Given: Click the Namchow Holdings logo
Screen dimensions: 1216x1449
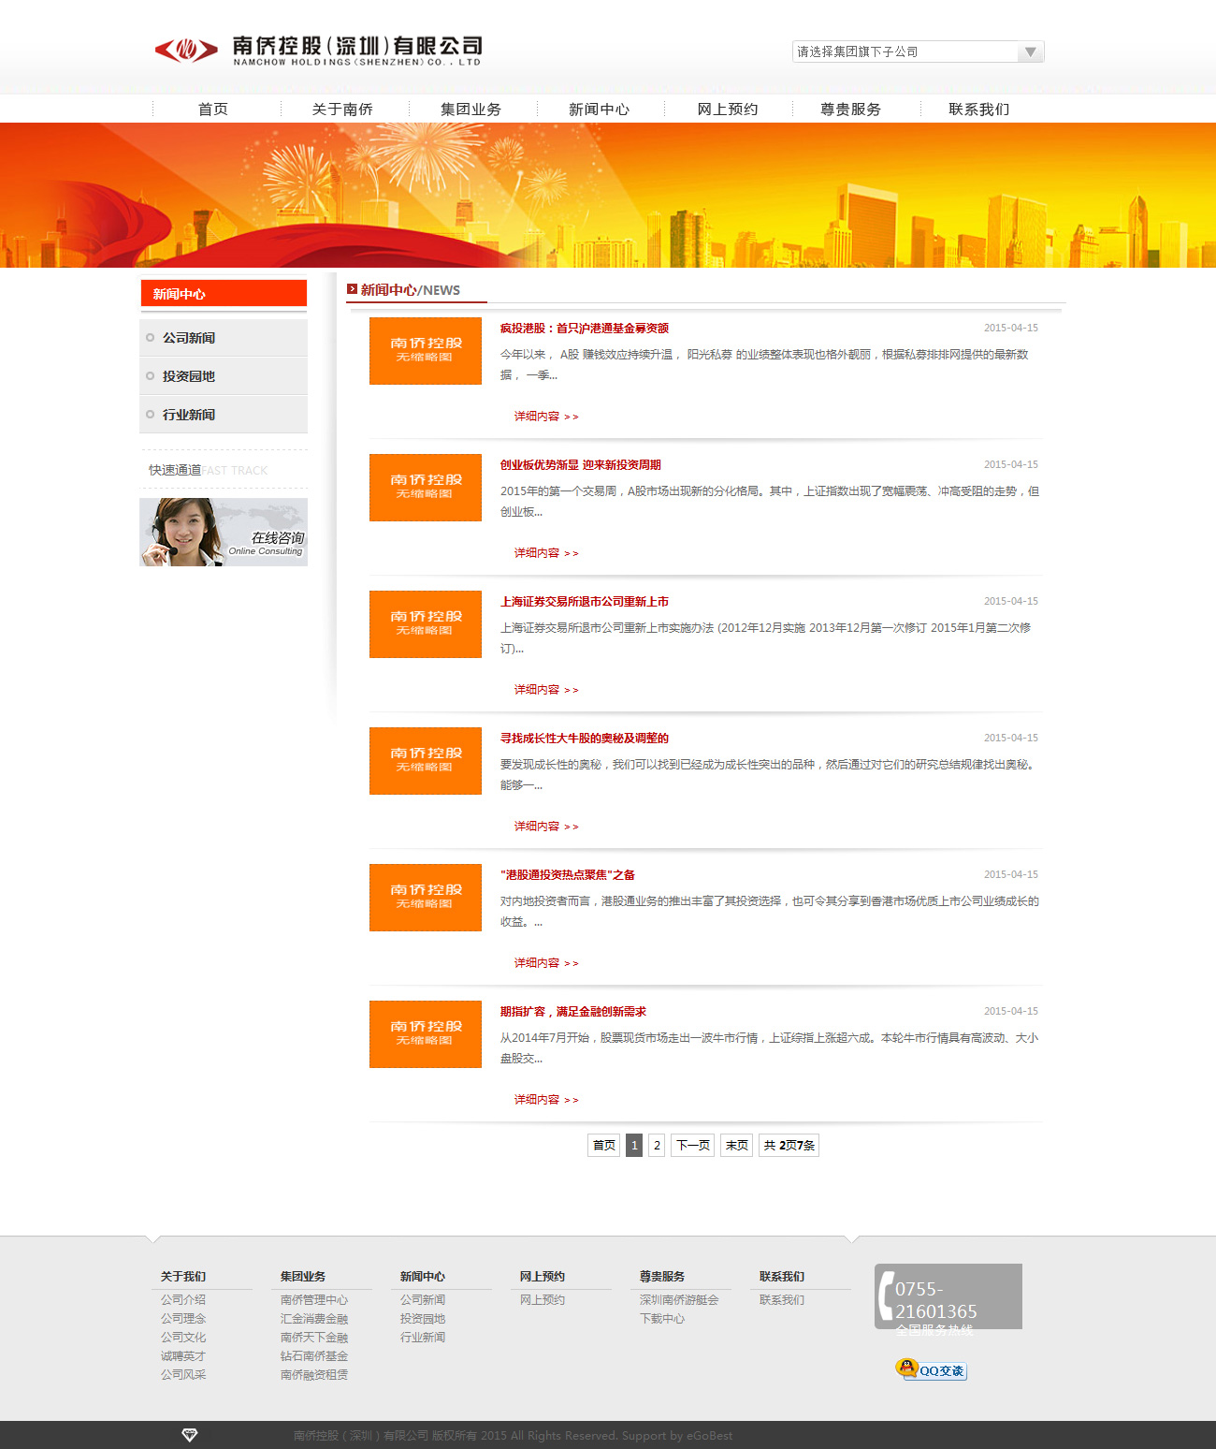Looking at the screenshot, I should click(318, 50).
